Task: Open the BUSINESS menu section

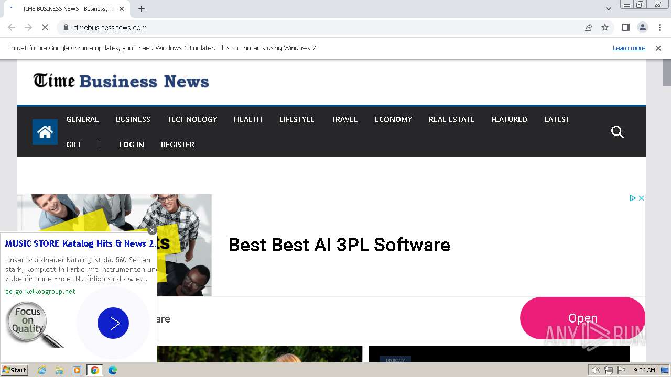Action: (x=133, y=119)
